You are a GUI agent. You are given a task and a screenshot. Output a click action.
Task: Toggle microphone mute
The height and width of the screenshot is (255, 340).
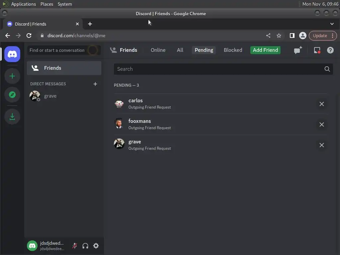pos(75,246)
